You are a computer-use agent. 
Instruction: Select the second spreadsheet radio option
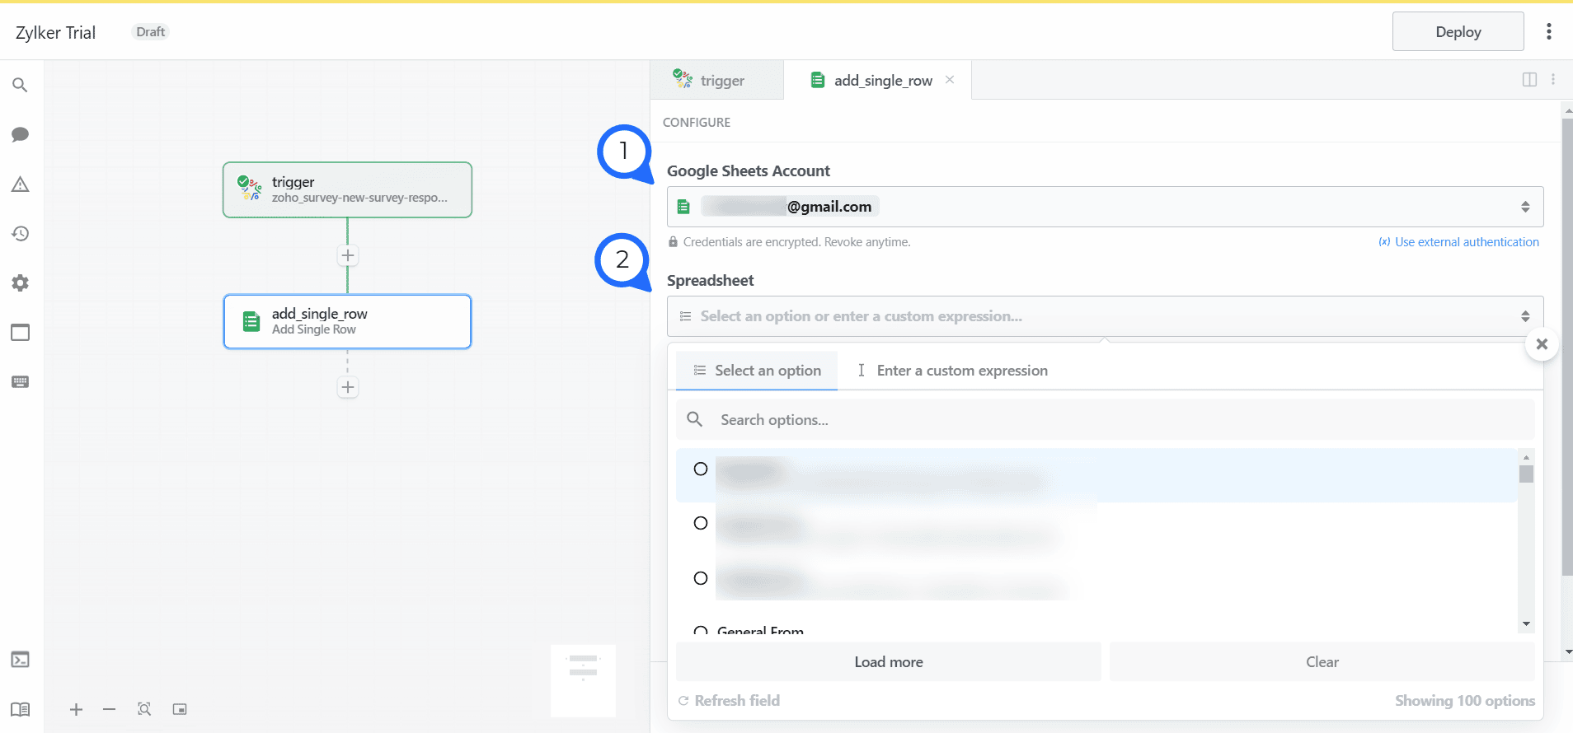pos(701,523)
